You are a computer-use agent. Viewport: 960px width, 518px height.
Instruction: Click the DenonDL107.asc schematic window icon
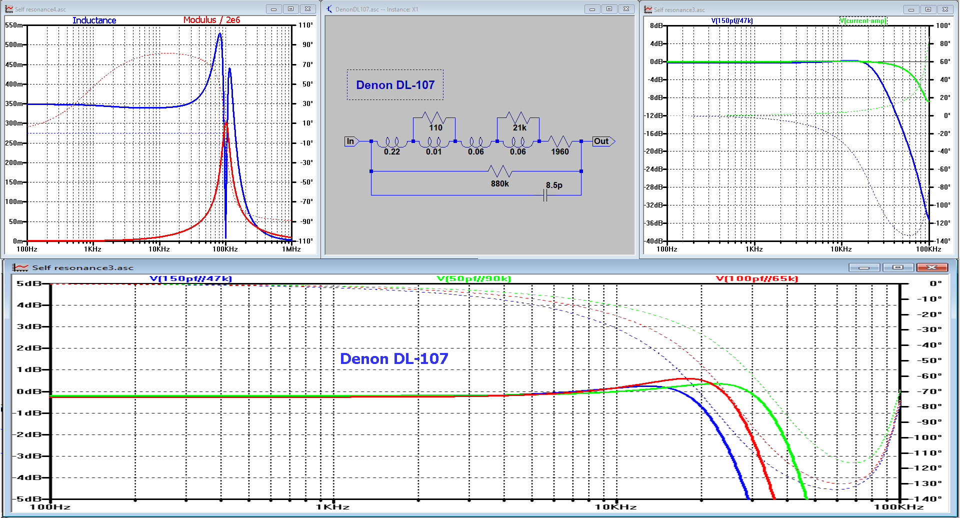pyautogui.click(x=329, y=9)
